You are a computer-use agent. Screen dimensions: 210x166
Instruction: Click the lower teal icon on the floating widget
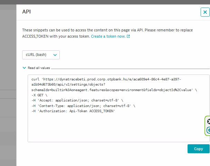pyautogui.click(x=208, y=130)
